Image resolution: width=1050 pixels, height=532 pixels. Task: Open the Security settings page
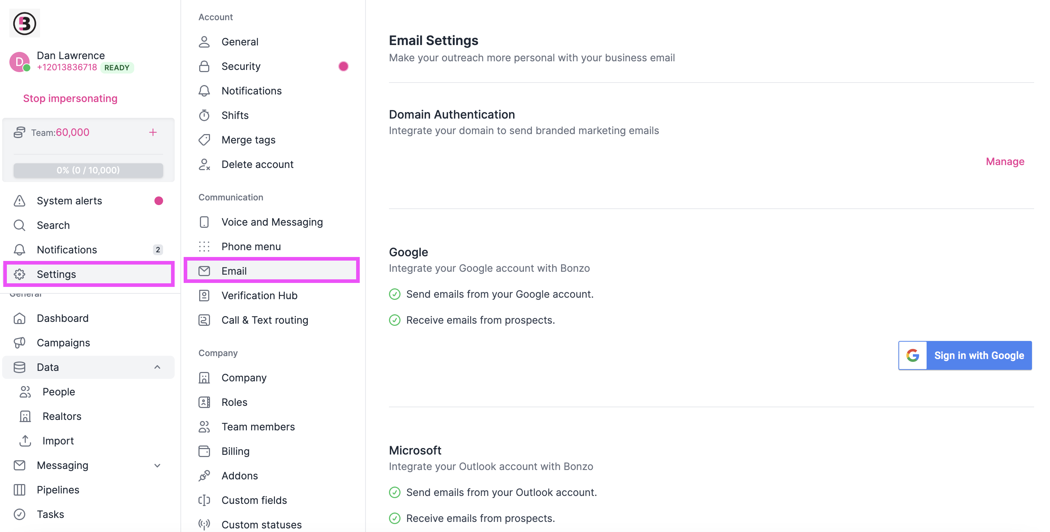(241, 66)
